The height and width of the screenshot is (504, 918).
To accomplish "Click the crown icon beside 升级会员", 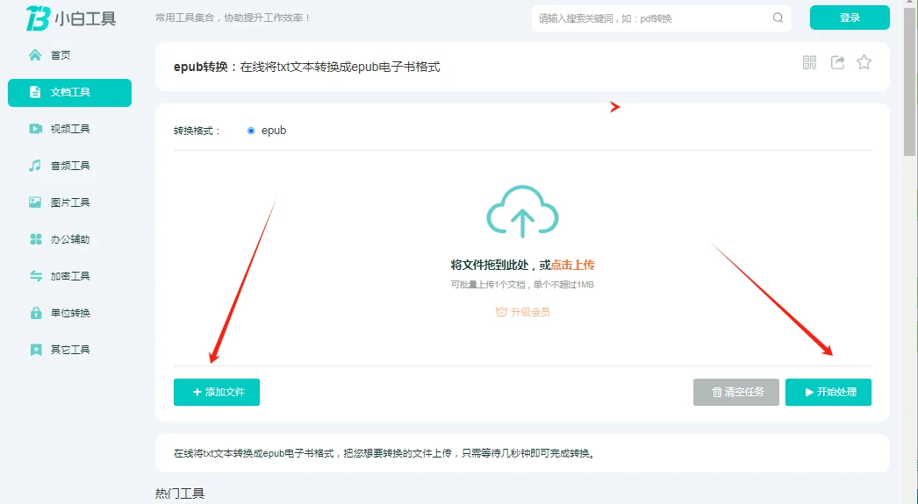I will pos(501,312).
